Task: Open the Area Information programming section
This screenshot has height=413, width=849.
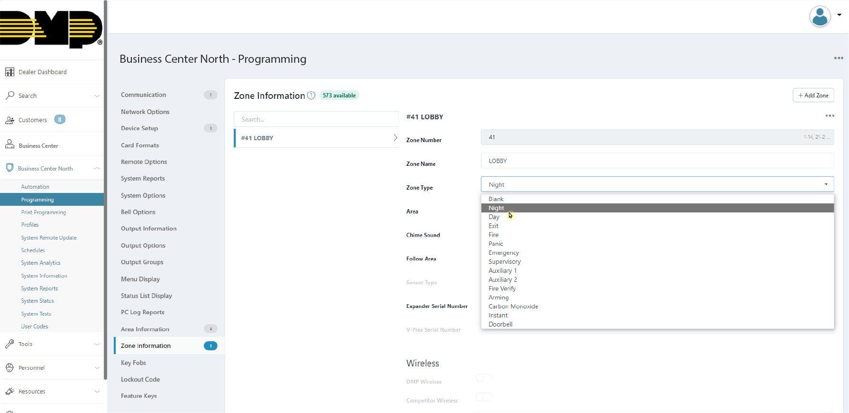Action: [x=145, y=329]
